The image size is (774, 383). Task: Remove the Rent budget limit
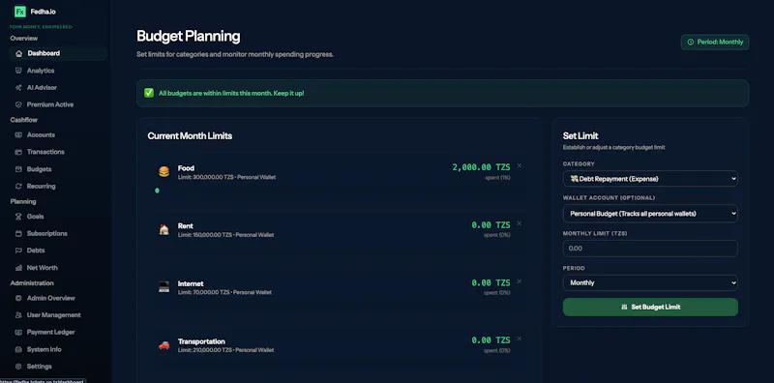[519, 223]
